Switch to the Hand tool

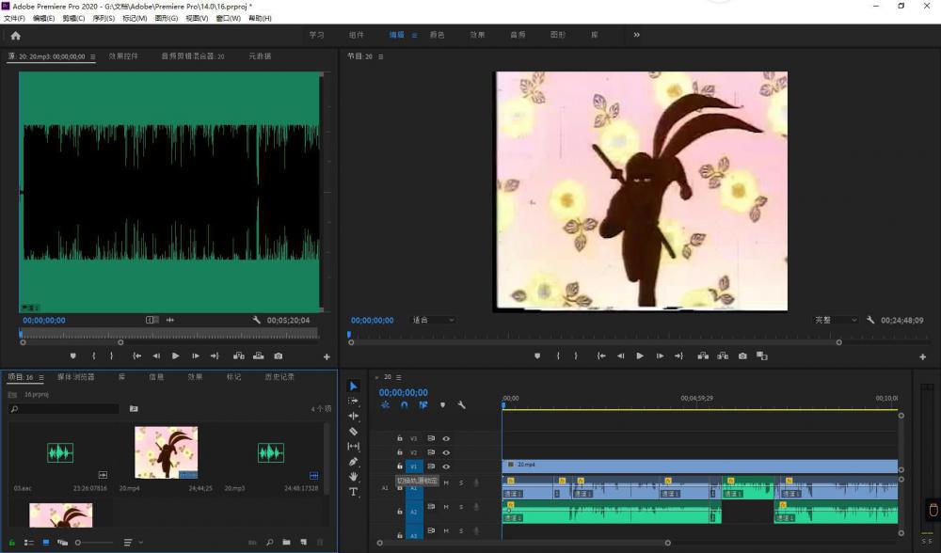354,476
